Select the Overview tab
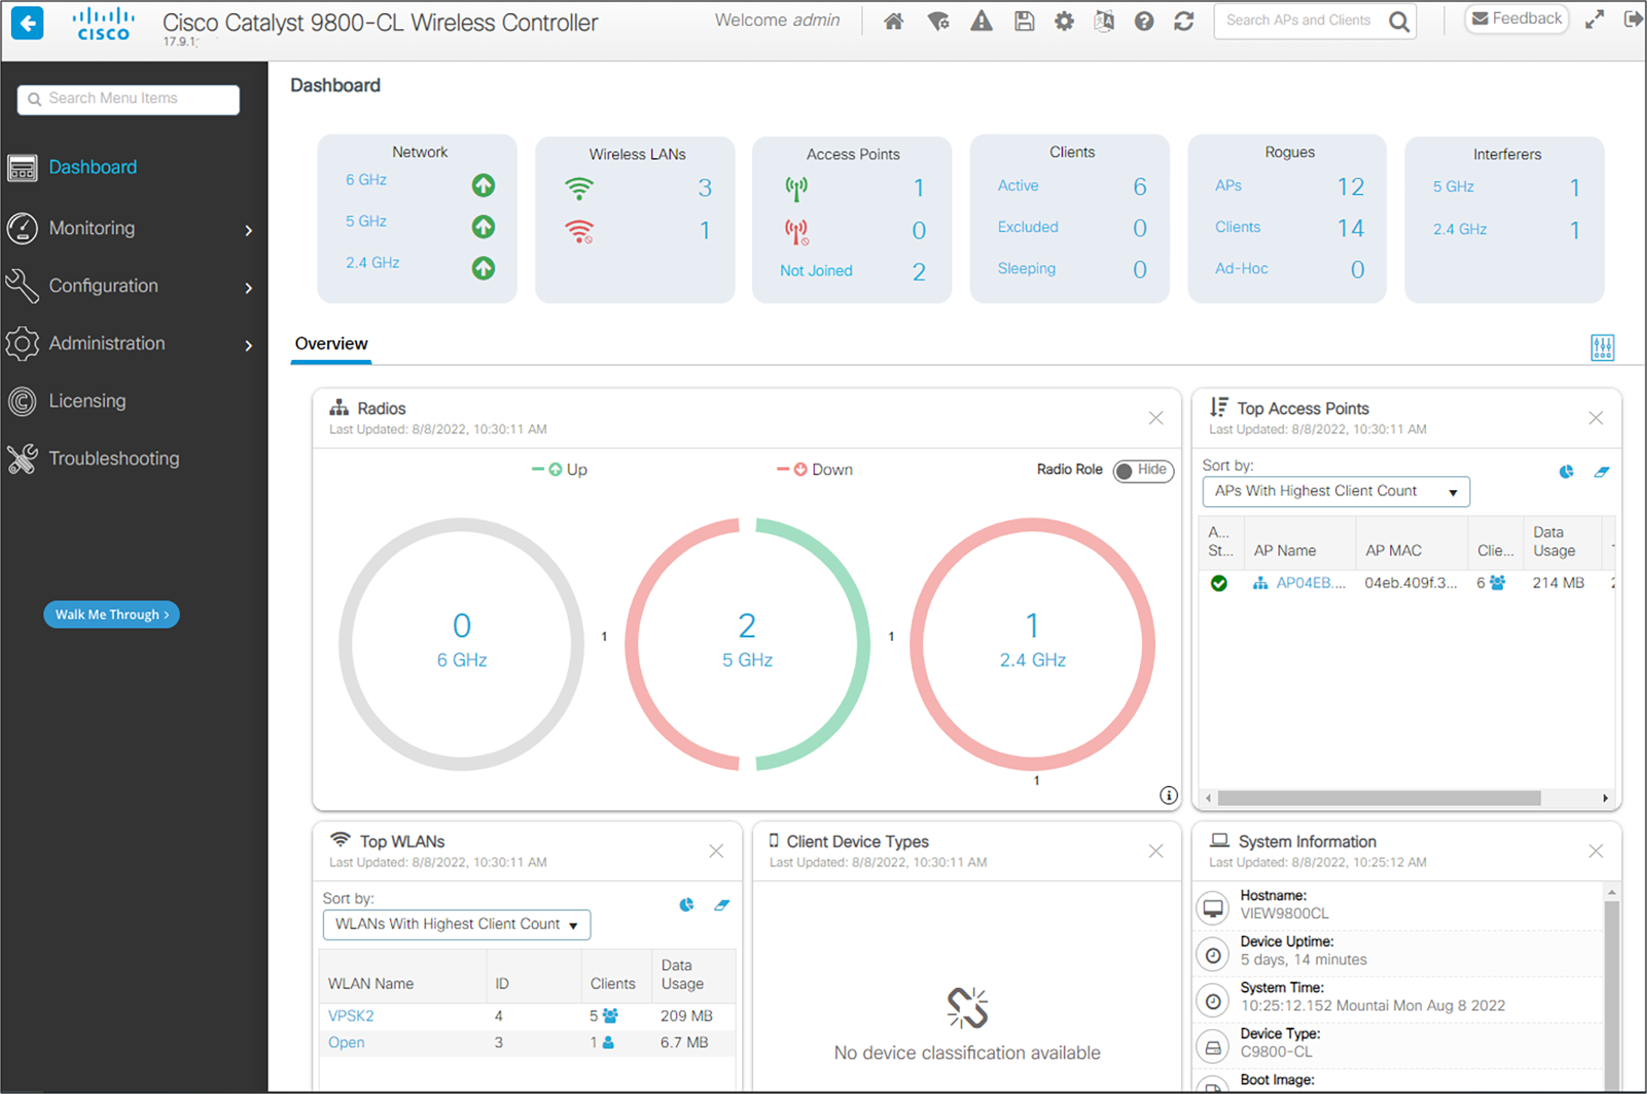 point(331,344)
